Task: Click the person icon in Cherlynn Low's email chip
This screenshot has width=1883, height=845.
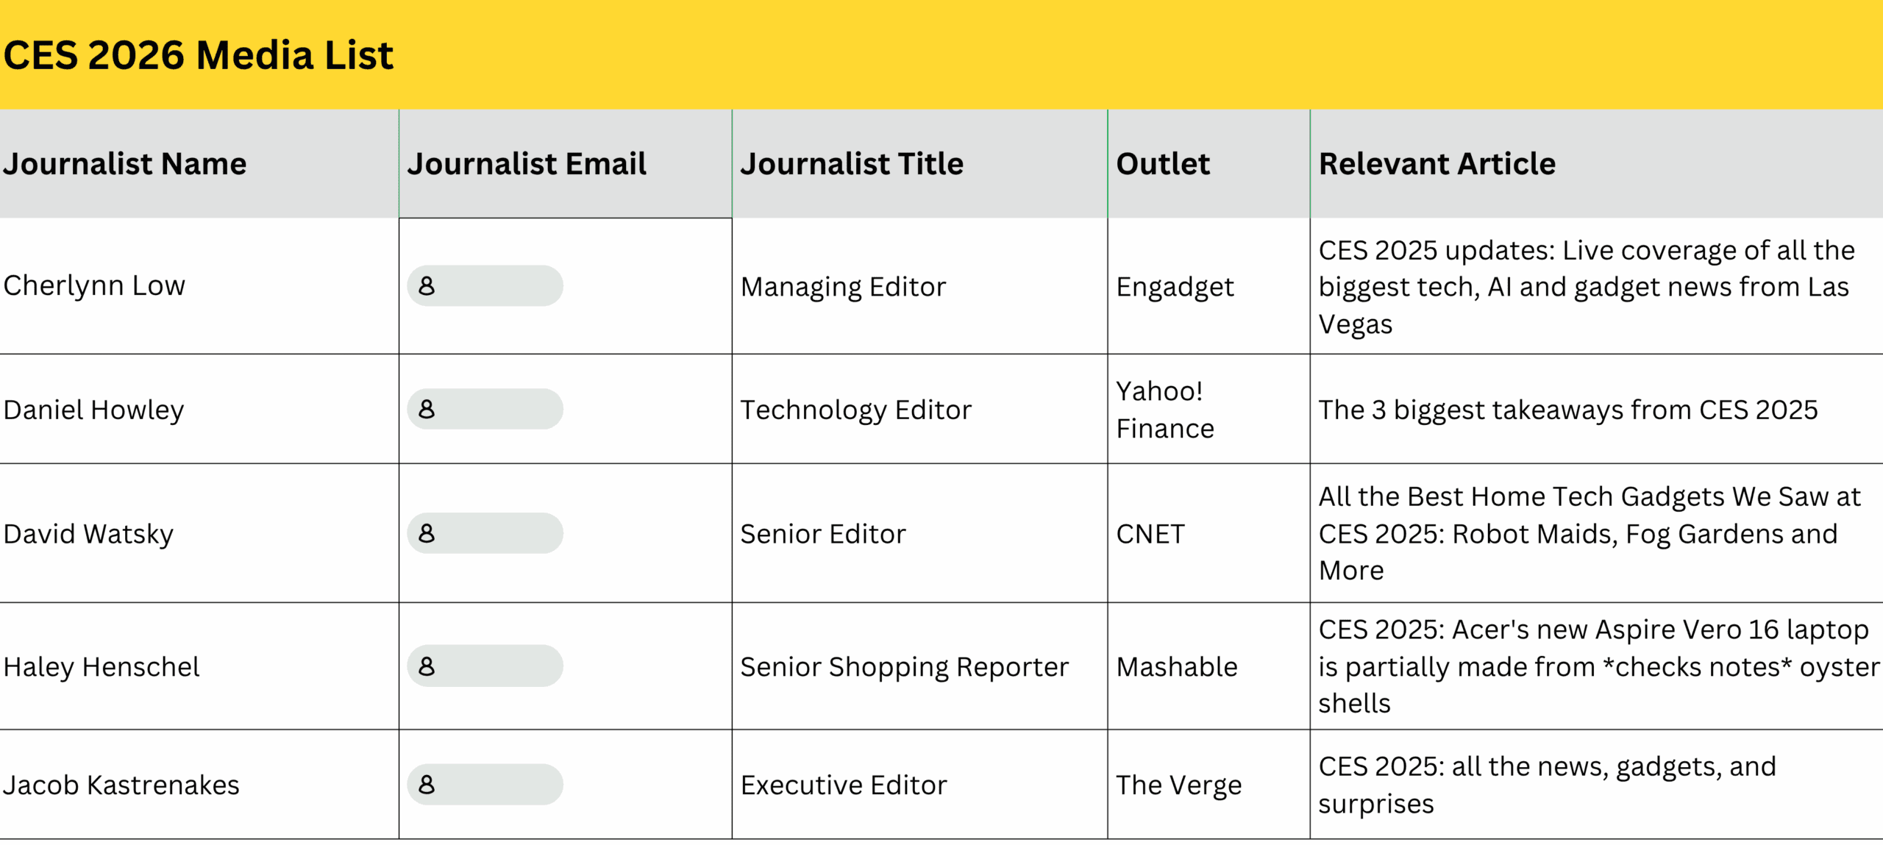Action: click(x=427, y=286)
